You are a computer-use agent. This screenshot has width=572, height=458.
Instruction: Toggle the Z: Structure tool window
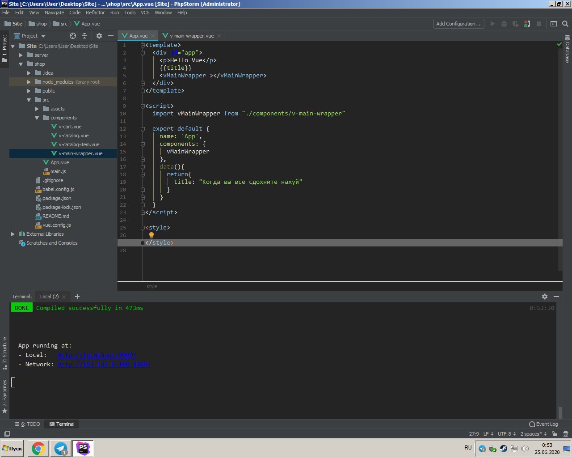[x=4, y=353]
